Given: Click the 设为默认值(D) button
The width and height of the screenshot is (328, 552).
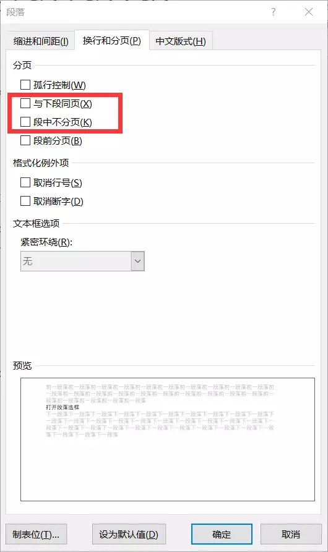Looking at the screenshot, I should coord(129,535).
